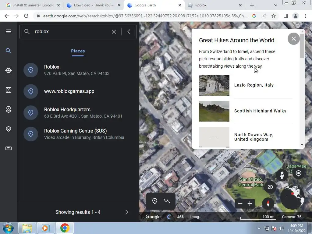This screenshot has height=234, width=312.
Task: Open the Google Earth hamburger menu
Action: [8, 31]
